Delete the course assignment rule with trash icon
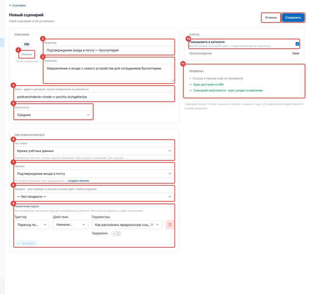The image size is (309, 294). click(170, 225)
